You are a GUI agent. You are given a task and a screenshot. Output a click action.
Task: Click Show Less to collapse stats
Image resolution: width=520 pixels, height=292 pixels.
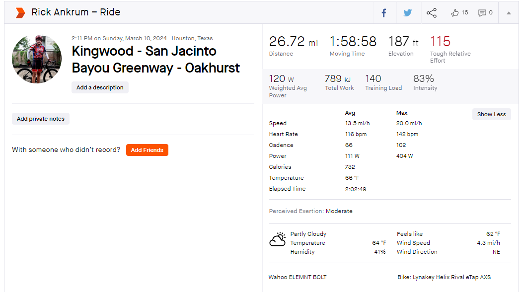click(492, 114)
